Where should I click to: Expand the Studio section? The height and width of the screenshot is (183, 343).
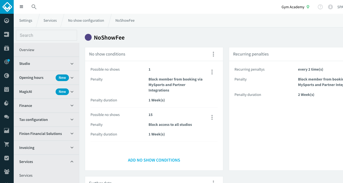click(46, 64)
